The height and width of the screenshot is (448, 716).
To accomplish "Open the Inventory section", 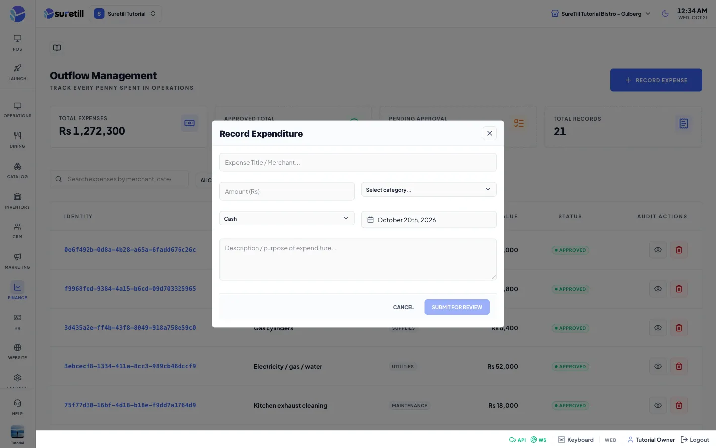I will pos(17,201).
